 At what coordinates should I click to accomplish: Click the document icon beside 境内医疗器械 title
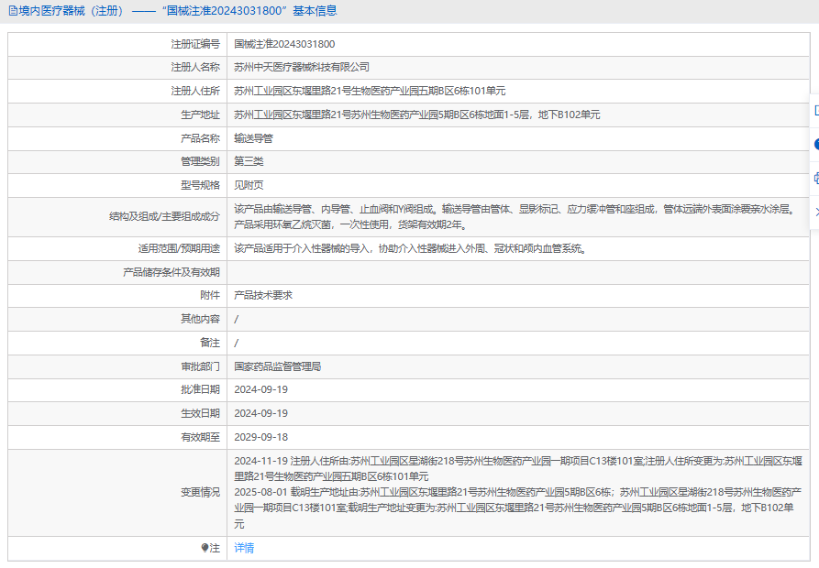[13, 11]
